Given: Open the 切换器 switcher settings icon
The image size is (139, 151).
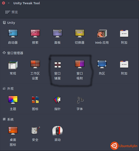Looking at the screenshot, I should point(80,34).
